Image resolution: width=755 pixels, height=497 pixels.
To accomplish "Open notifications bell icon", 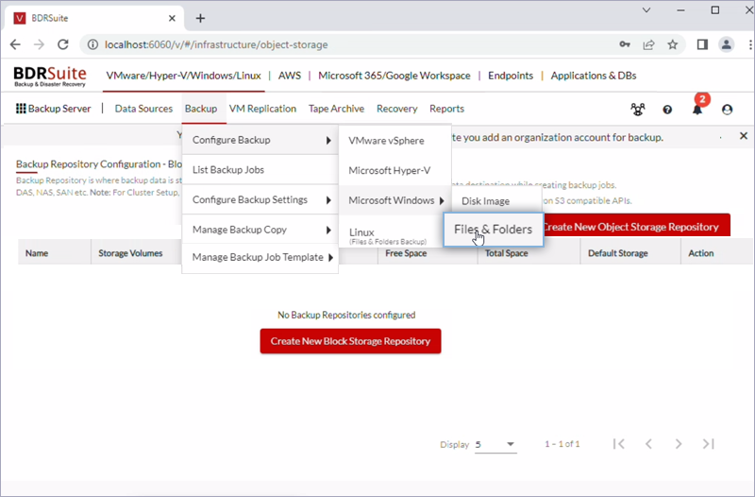I will tap(697, 110).
